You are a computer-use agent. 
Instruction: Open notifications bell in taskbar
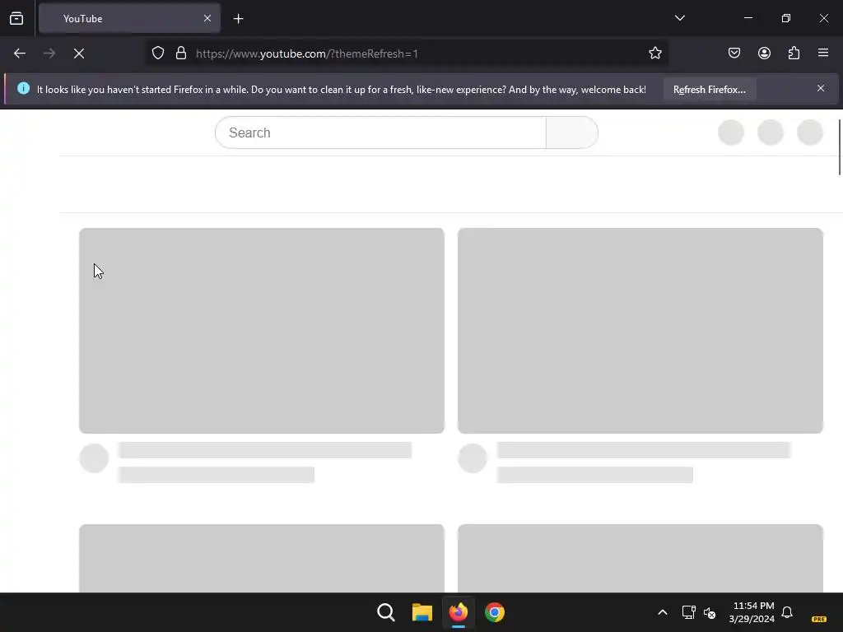[x=787, y=612]
